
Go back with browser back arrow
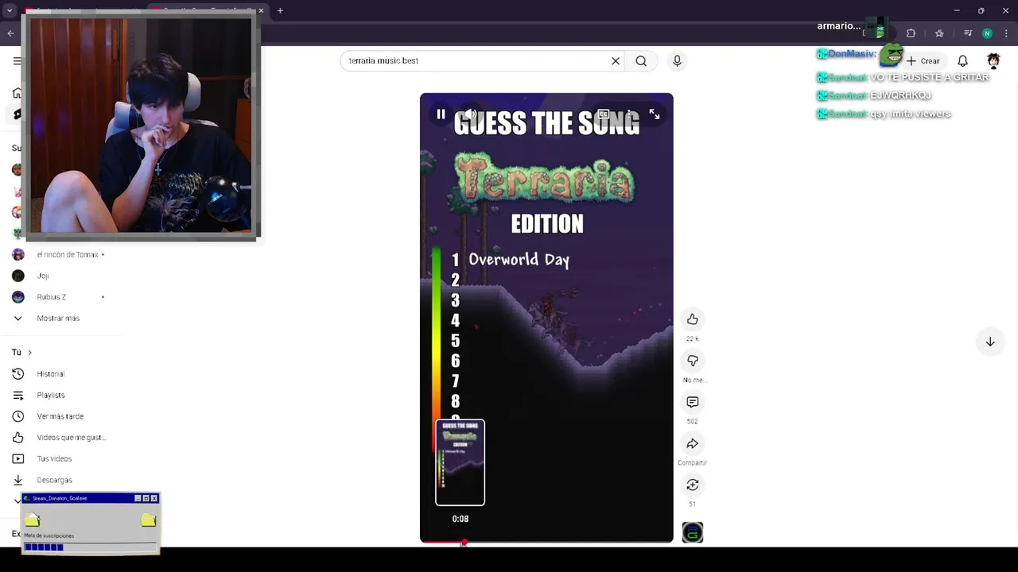[x=10, y=33]
